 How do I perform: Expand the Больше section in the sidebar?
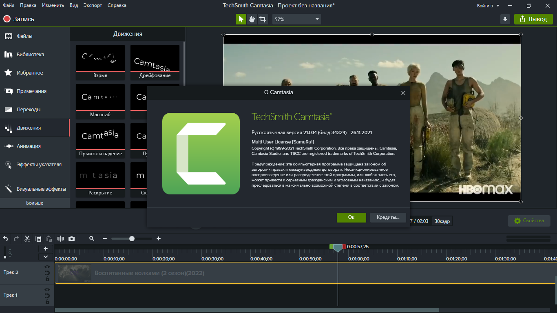pos(35,203)
